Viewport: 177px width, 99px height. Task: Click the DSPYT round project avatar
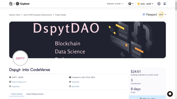(20, 58)
